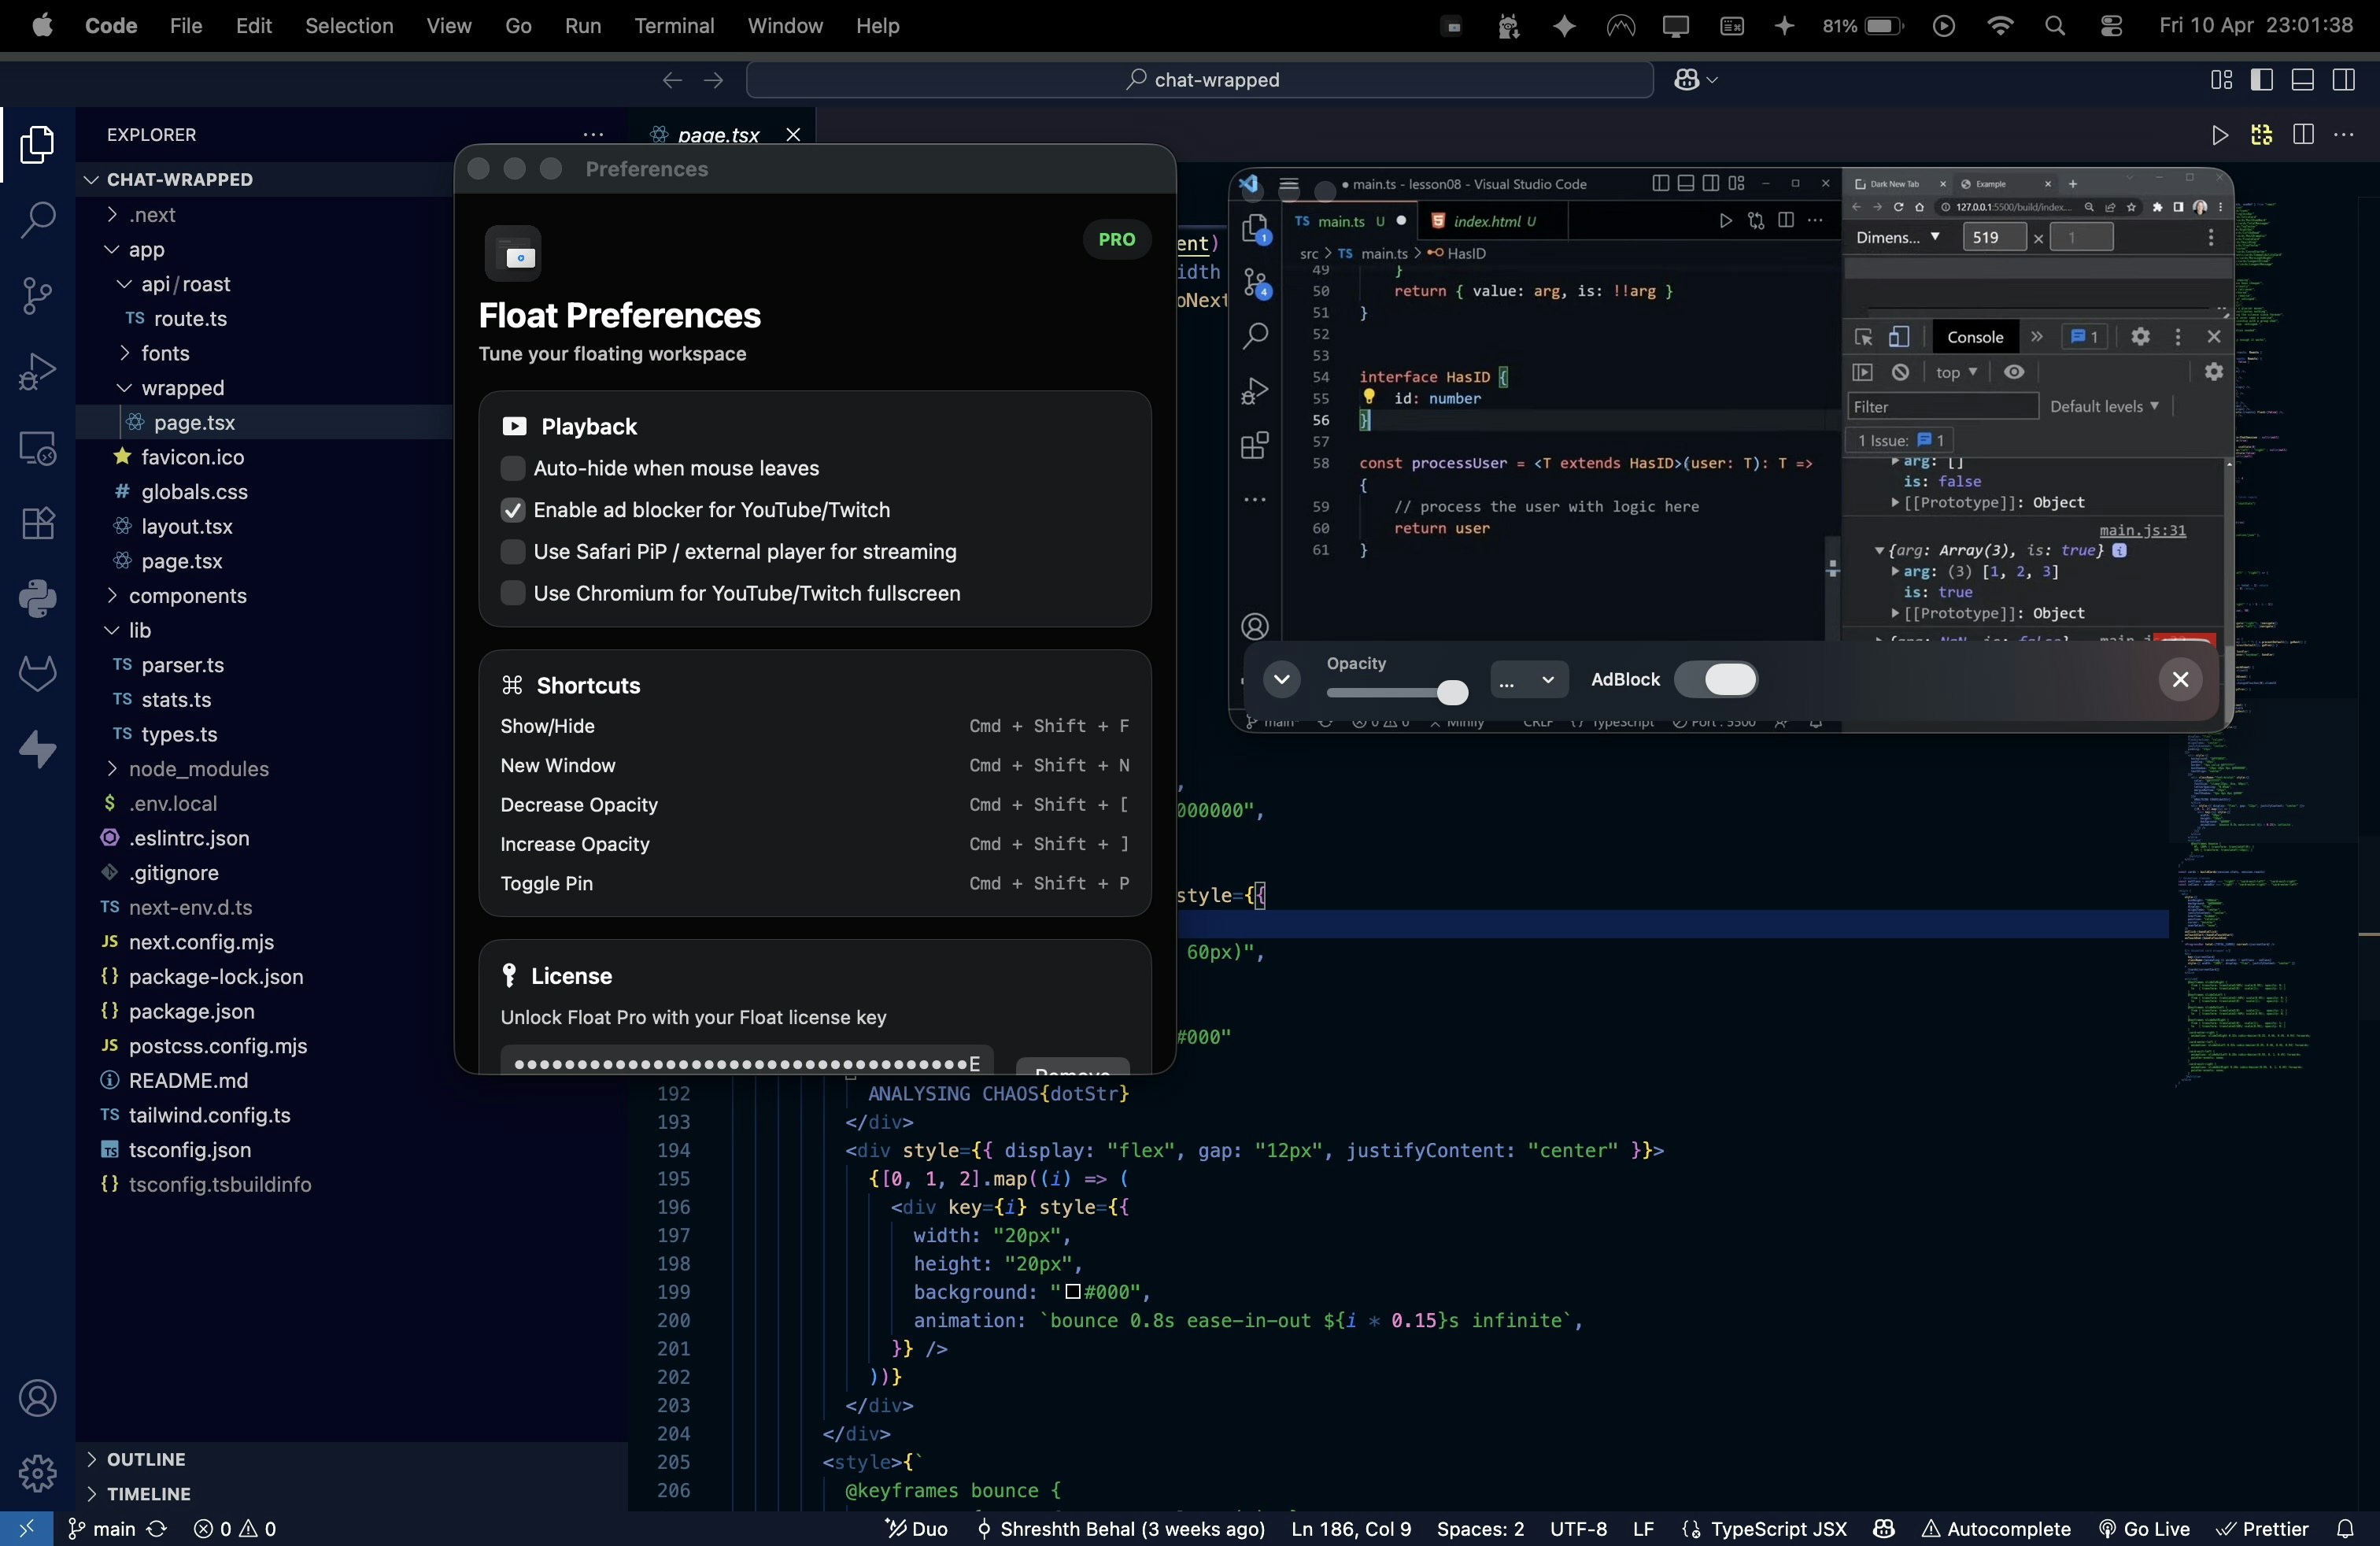The image size is (2380, 1546).
Task: Open the Python sidebar icon
Action: point(37,598)
